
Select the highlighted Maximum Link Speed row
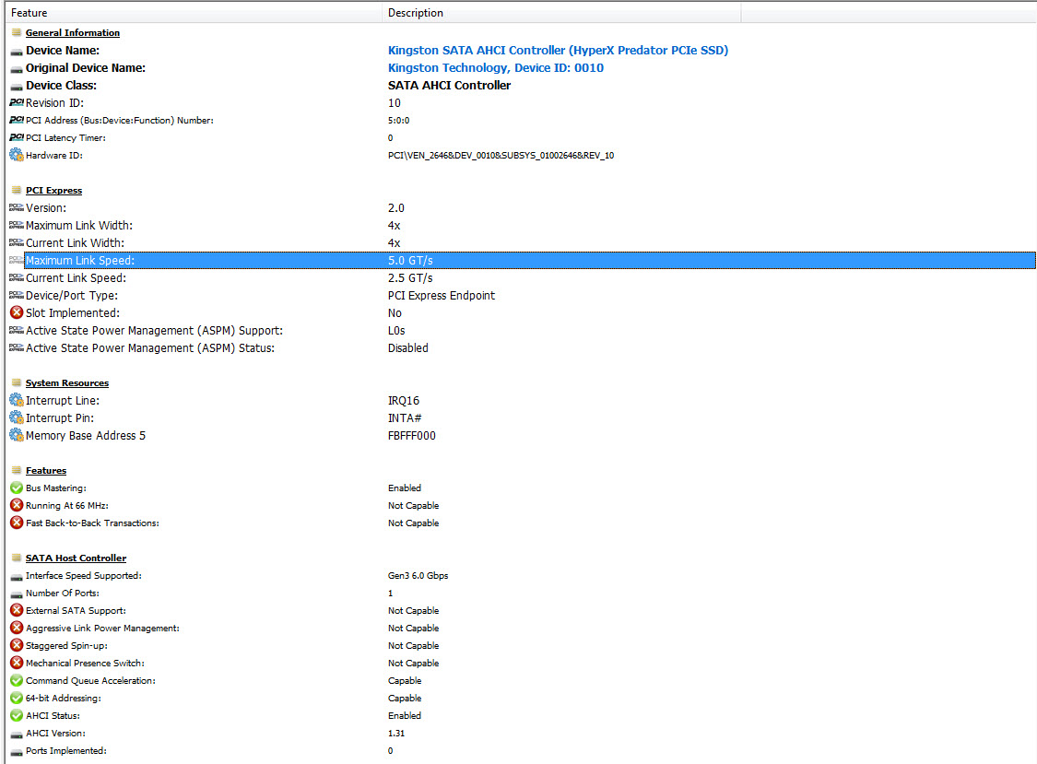[x=530, y=261]
